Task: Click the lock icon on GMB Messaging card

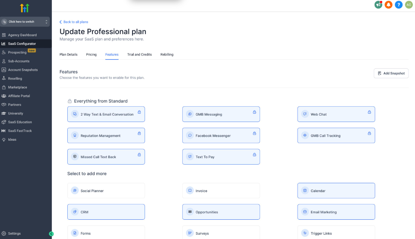Action: [254, 112]
